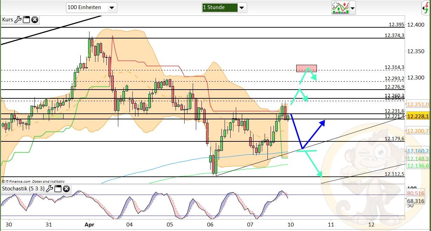Toggle the buy/sell arrows panel on right edge
This screenshot has height=231, width=431.
pyautogui.click(x=428, y=9)
